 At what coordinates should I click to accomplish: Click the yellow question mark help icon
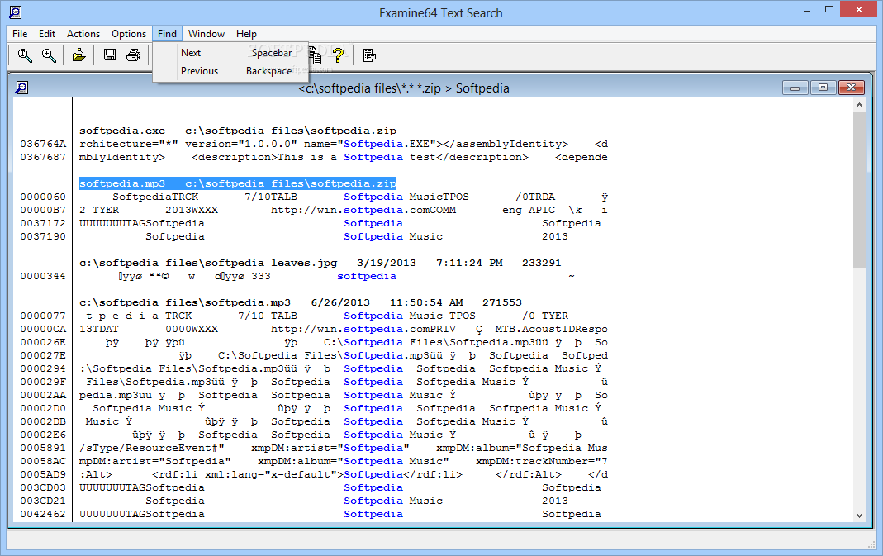pyautogui.click(x=338, y=55)
